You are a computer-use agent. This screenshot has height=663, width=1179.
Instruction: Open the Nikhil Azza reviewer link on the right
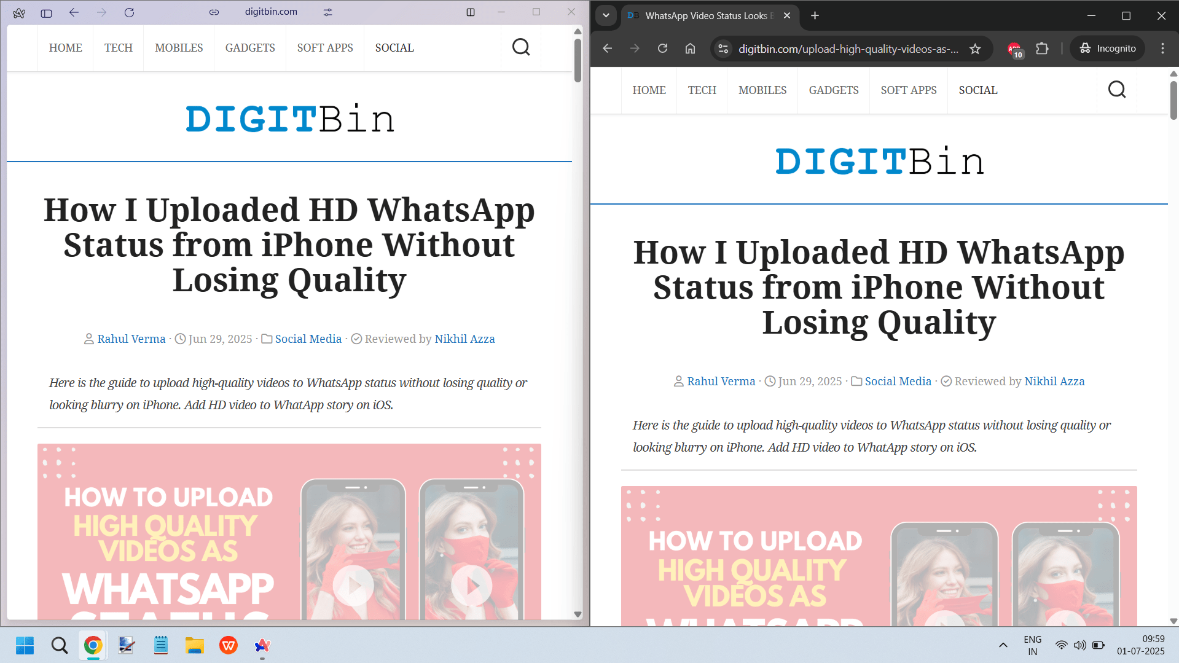[x=1054, y=382]
